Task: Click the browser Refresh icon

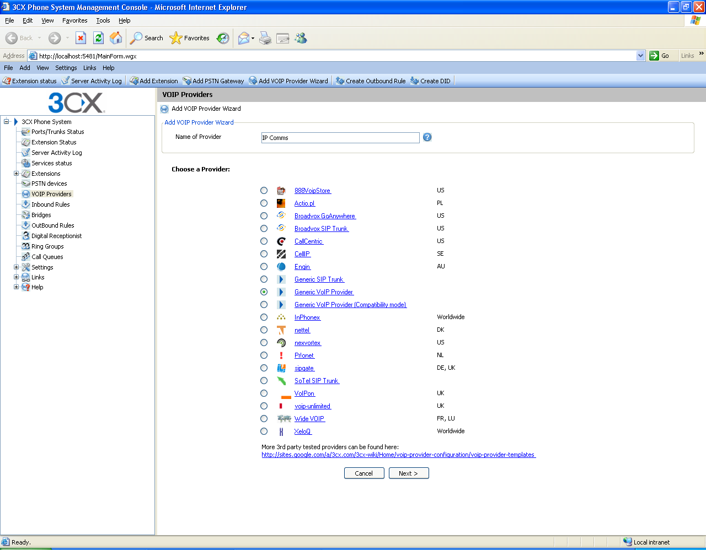Action: click(99, 38)
